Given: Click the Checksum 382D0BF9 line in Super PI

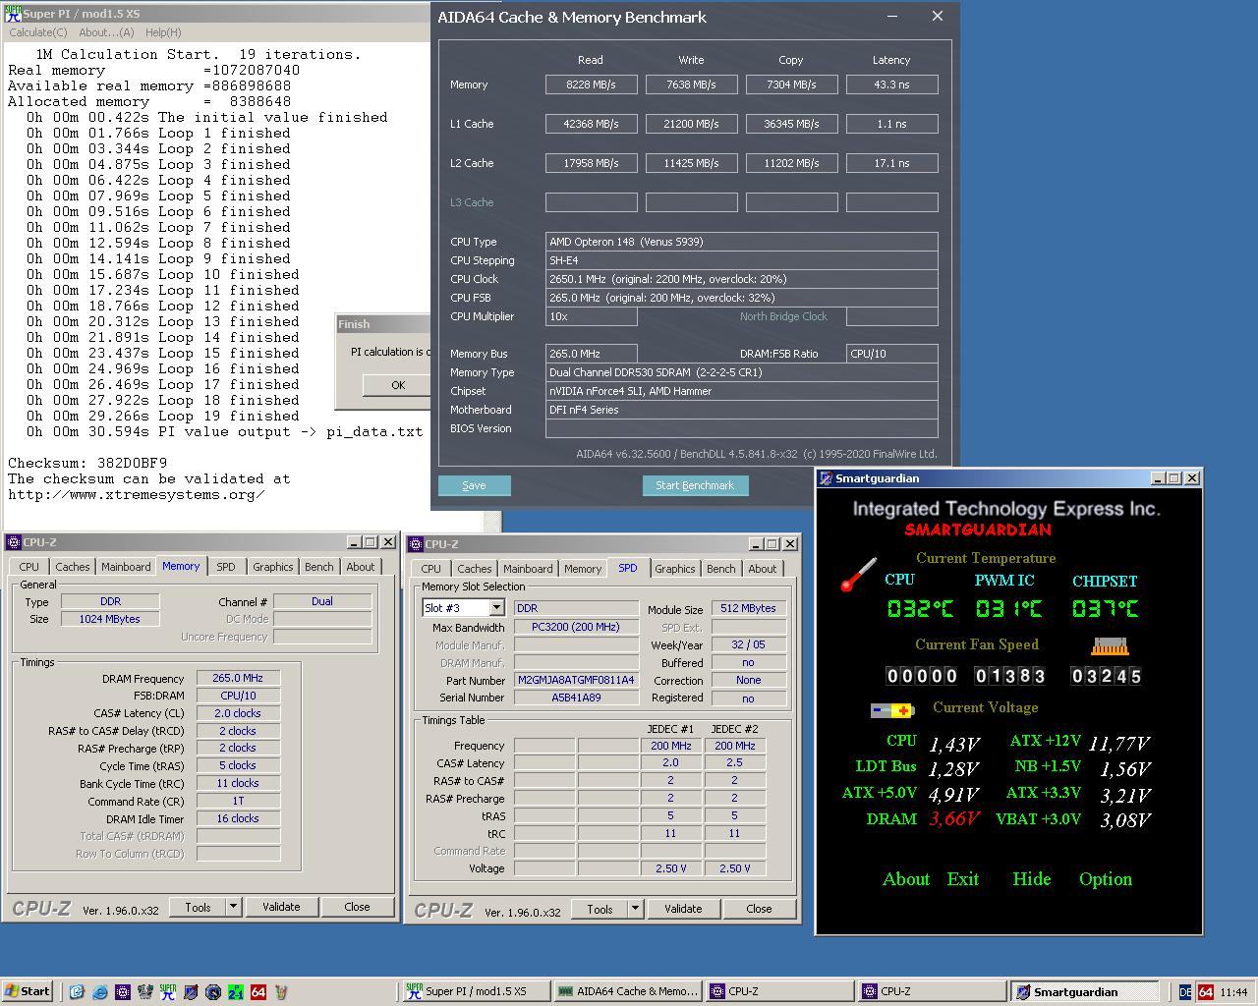Looking at the screenshot, I should pos(87,463).
